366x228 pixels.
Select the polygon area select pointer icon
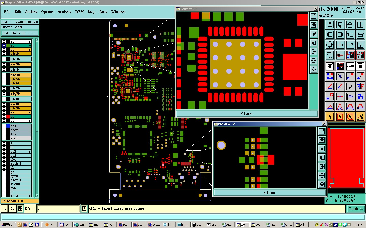pos(350,117)
